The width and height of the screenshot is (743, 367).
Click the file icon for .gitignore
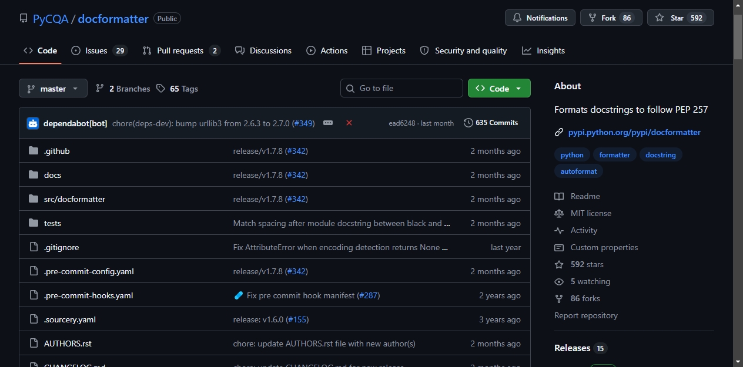tap(34, 247)
